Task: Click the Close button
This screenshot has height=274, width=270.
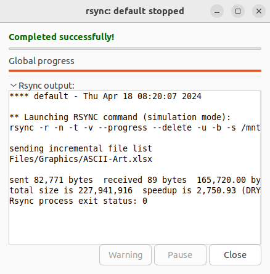Action: pyautogui.click(x=235, y=255)
